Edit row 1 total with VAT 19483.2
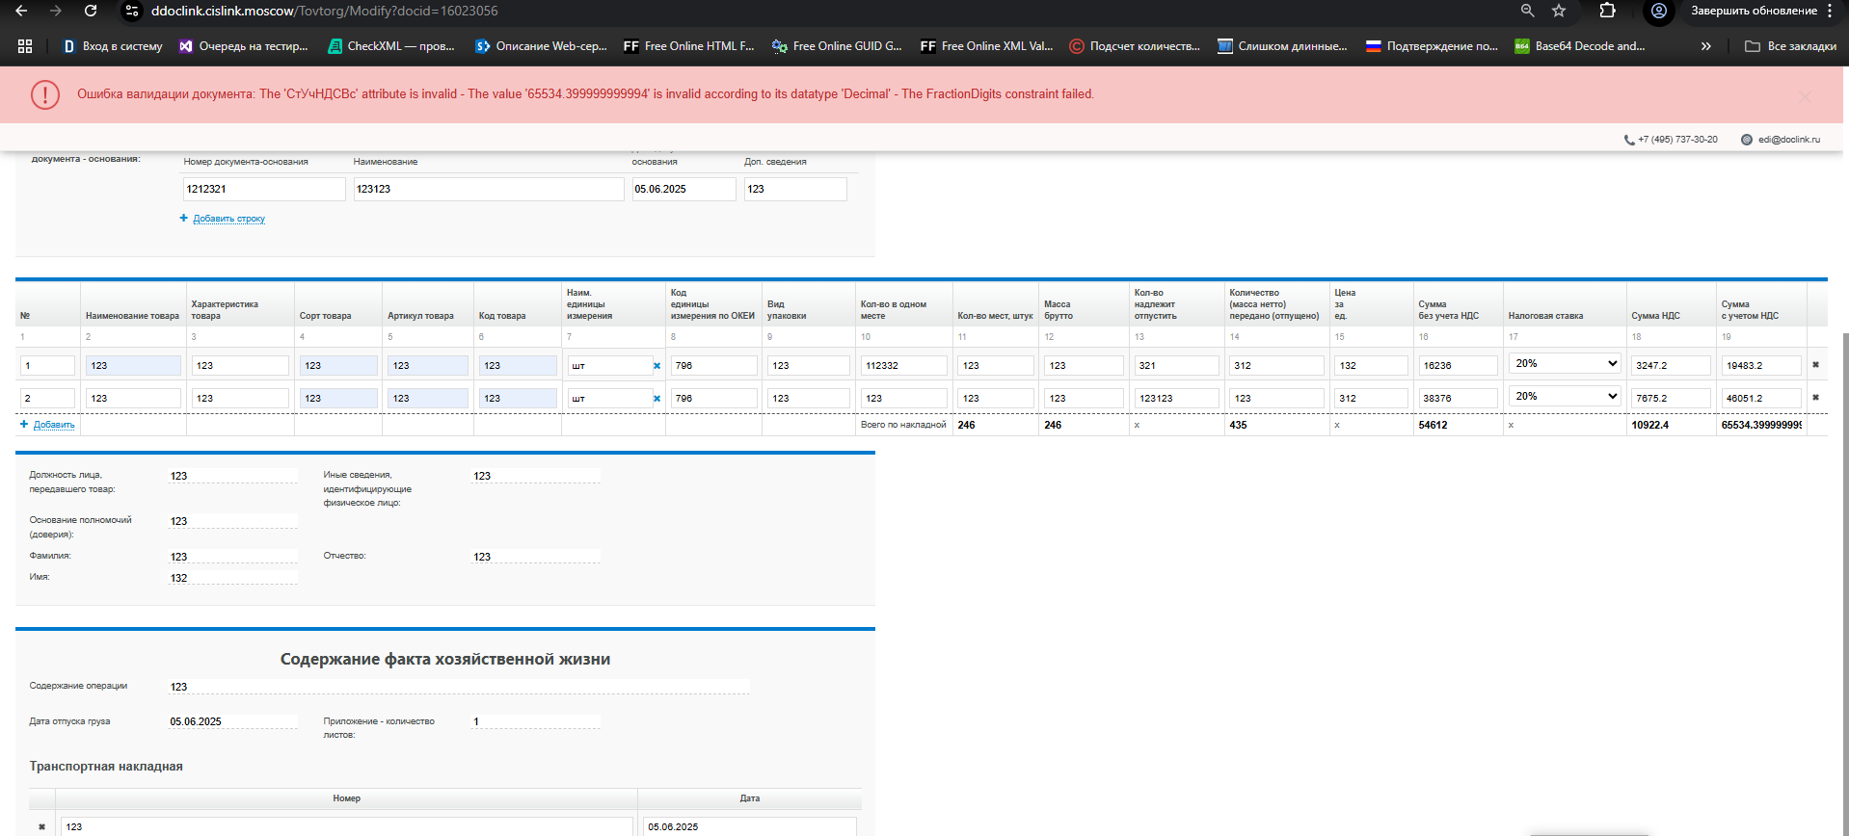The height and width of the screenshot is (836, 1849). (1761, 366)
